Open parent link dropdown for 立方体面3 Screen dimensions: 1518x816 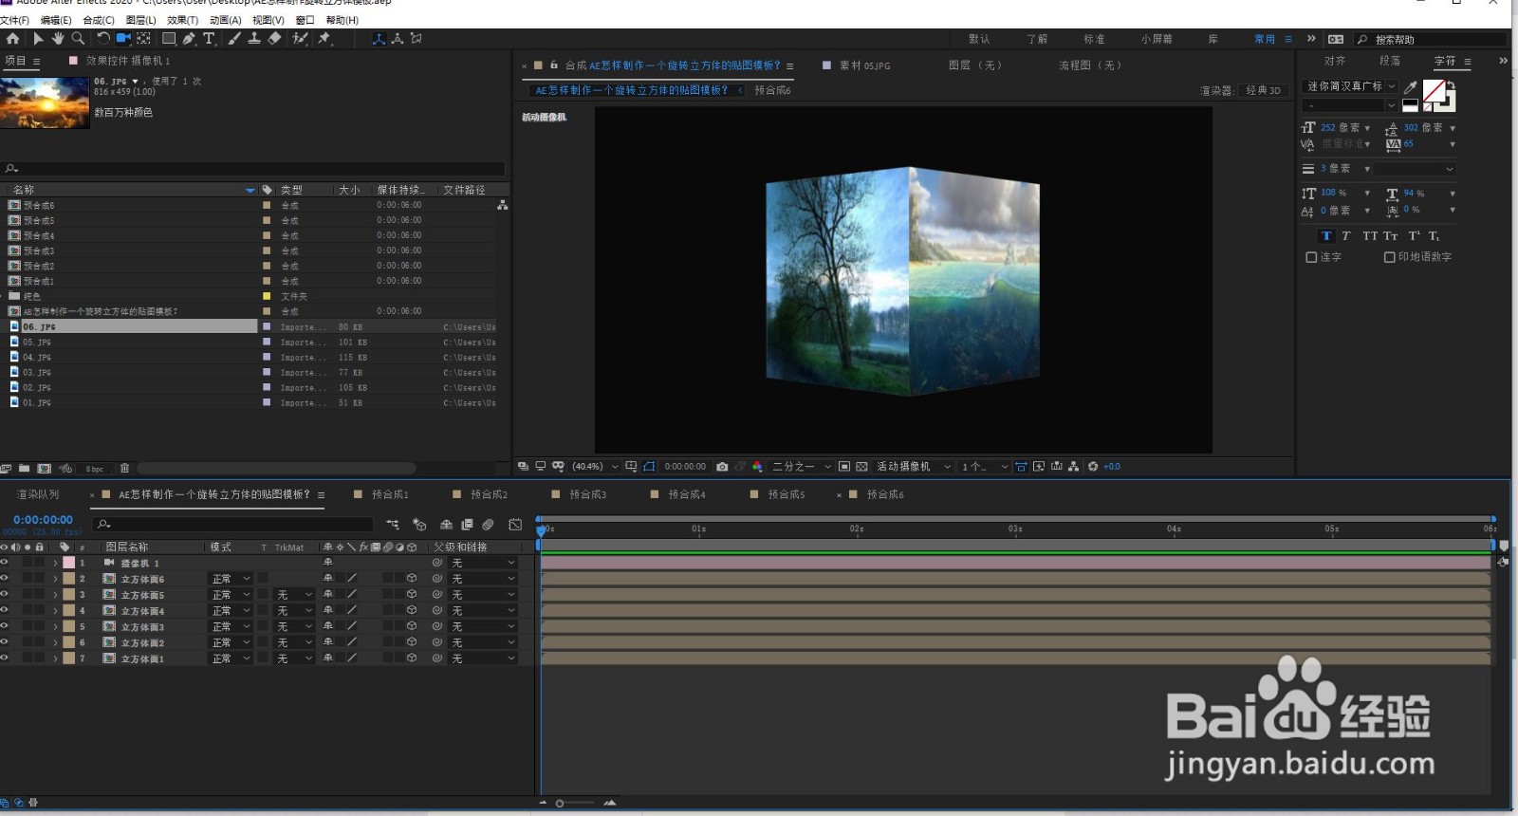pyautogui.click(x=483, y=626)
